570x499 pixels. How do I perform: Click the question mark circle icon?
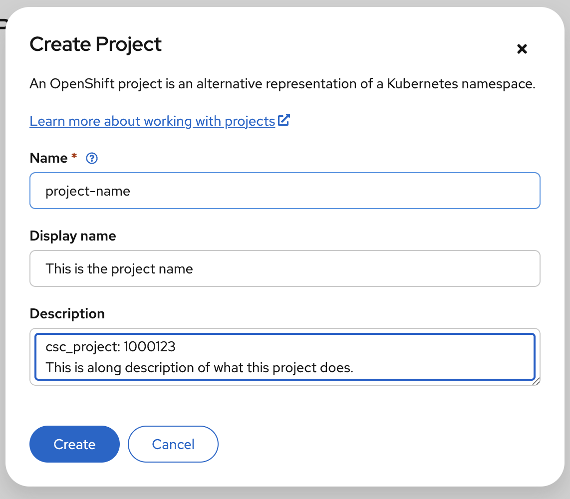91,158
